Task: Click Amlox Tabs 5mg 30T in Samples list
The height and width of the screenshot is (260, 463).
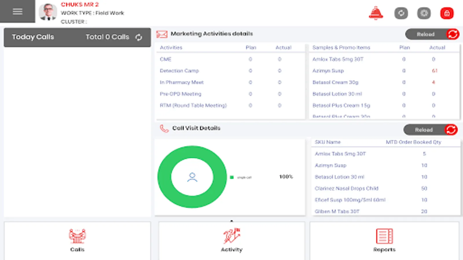Action: click(x=338, y=59)
